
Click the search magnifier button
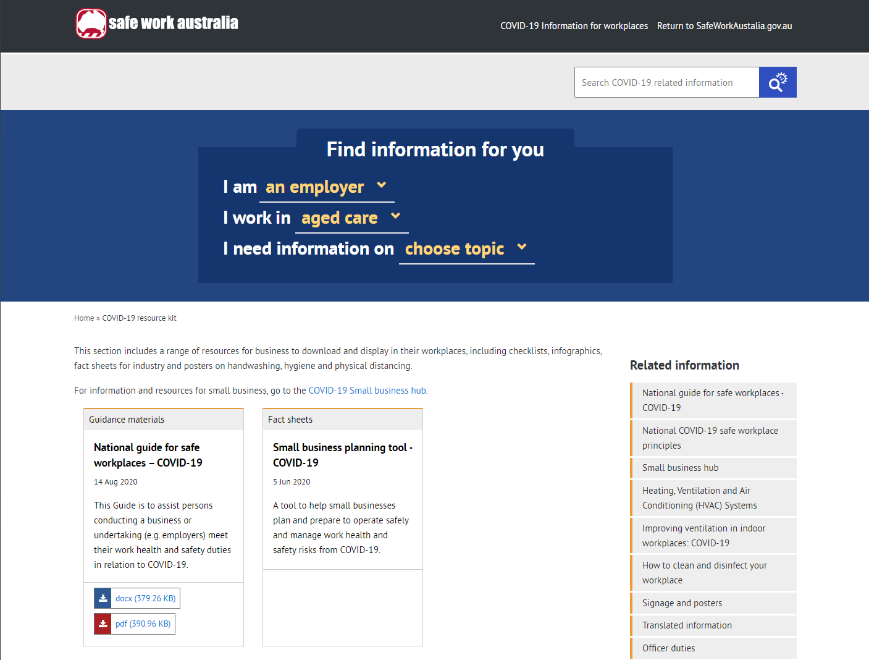coord(777,82)
